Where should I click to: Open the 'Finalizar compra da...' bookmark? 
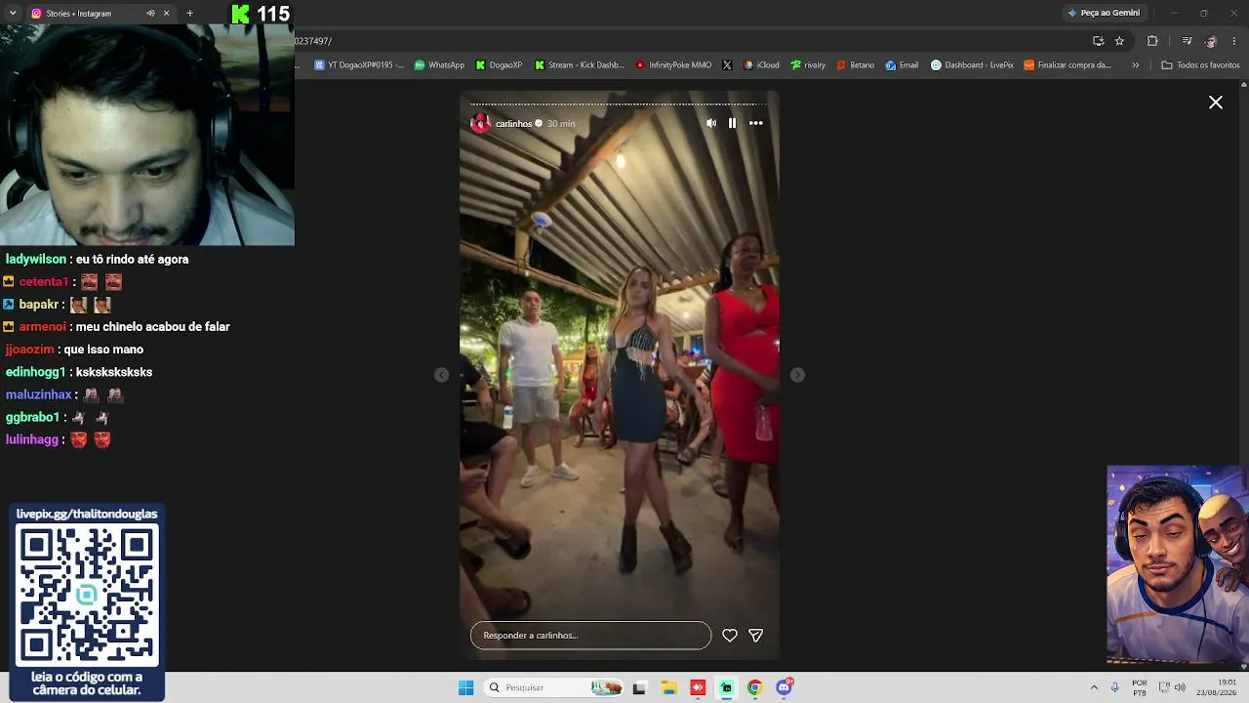(x=1068, y=65)
